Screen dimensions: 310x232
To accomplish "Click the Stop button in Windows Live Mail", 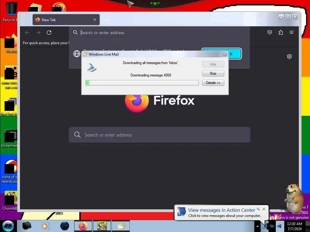I will click(213, 73).
